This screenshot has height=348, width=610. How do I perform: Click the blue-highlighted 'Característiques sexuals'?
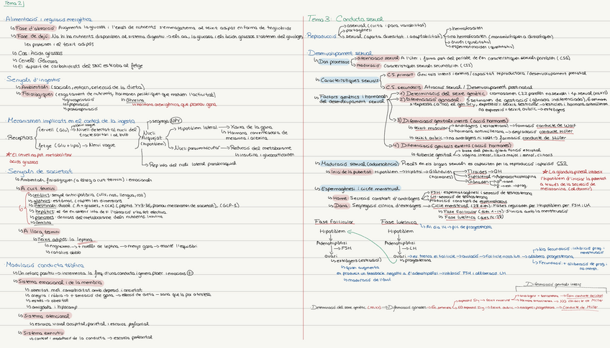coord(349,80)
